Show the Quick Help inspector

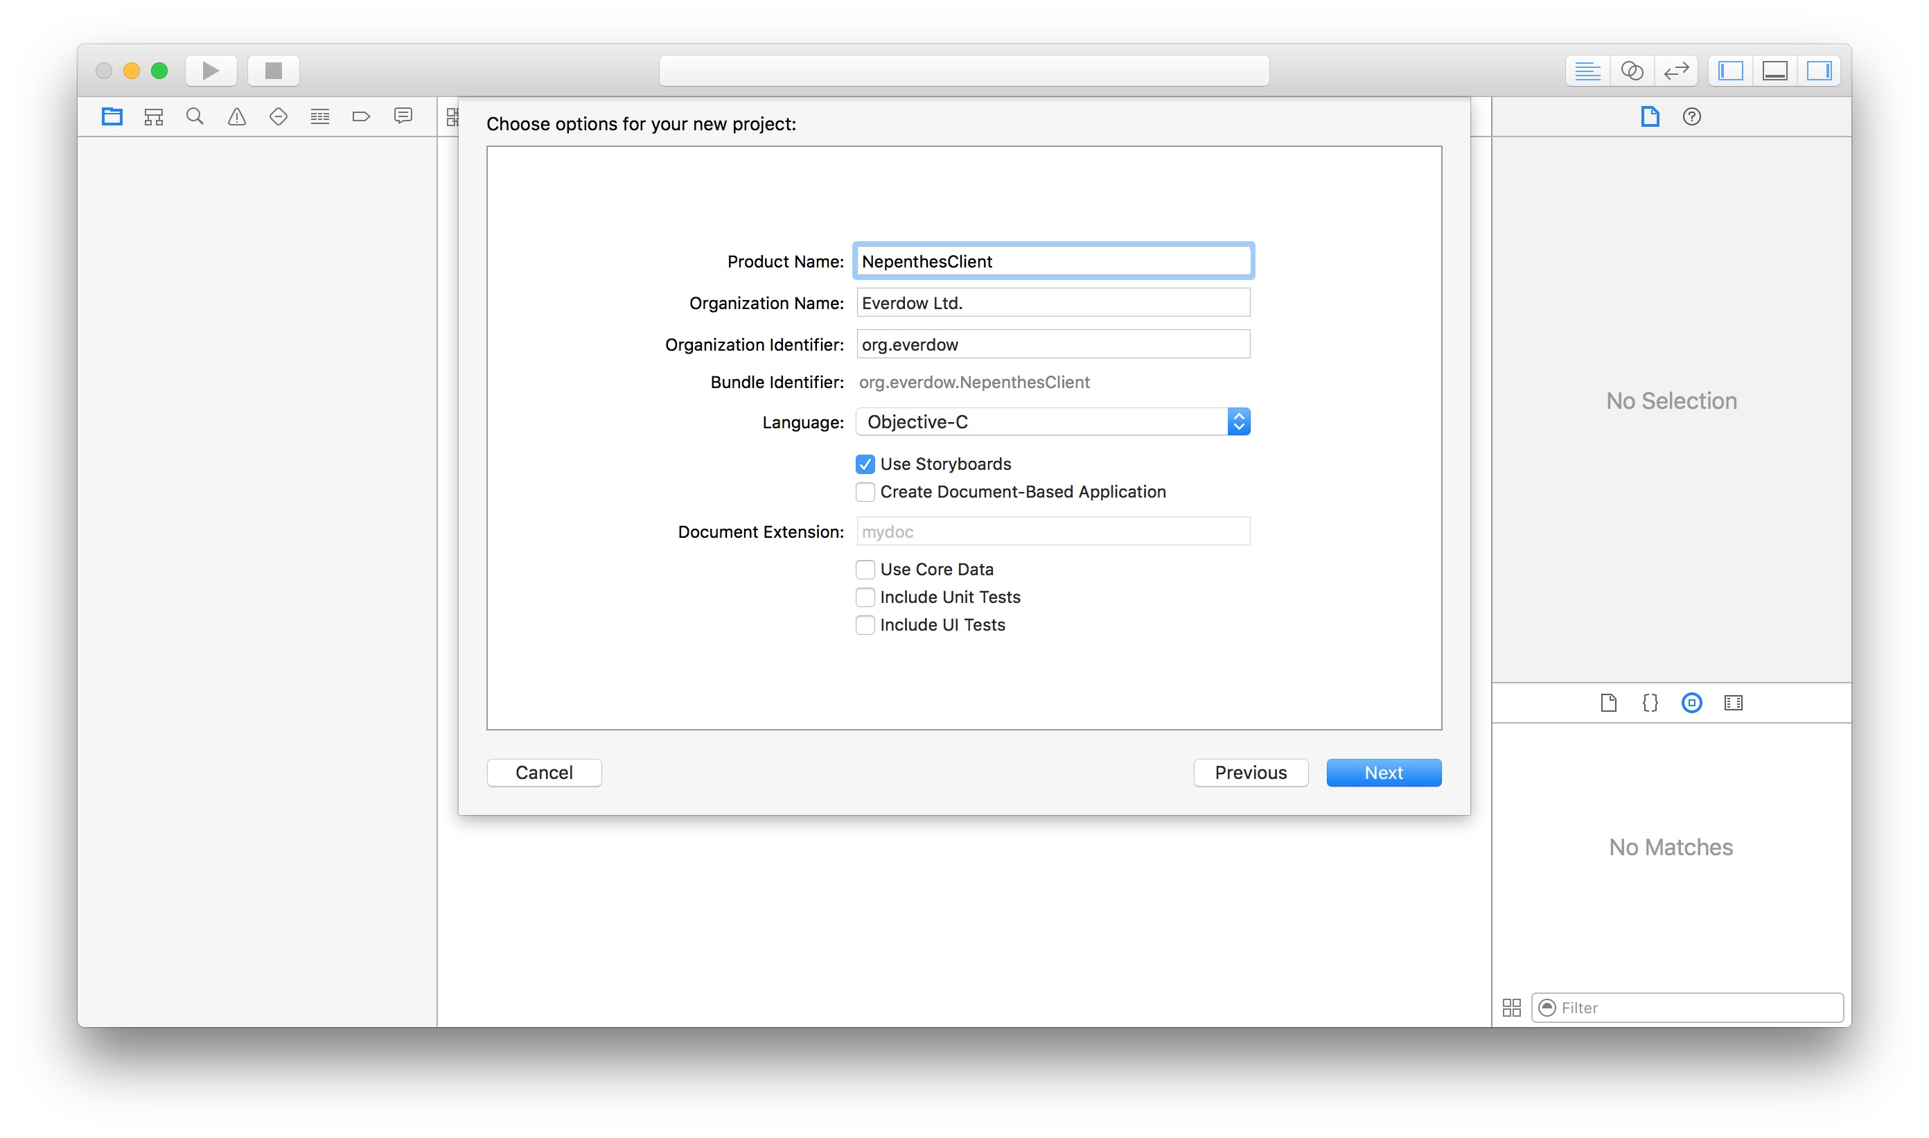1692,116
